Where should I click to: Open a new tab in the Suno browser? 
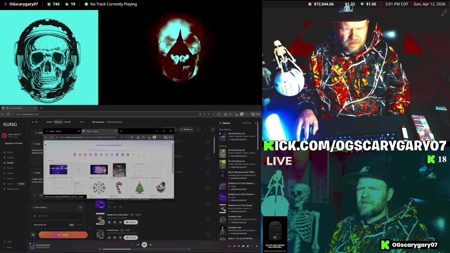(41, 108)
